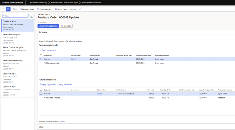Click the Canceled status cell

pos(222,98)
